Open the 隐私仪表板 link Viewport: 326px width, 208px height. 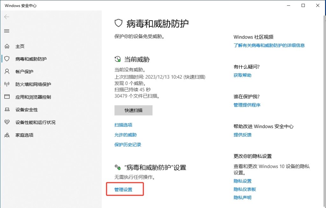pos(244,189)
